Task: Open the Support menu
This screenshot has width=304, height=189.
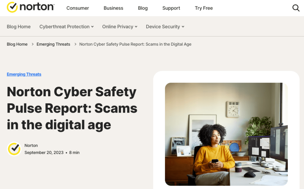Action: click(171, 8)
